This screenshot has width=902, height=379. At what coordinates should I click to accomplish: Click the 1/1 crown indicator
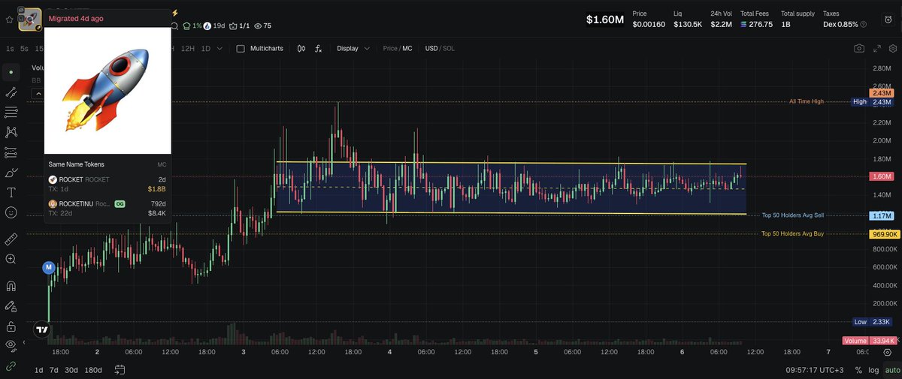pos(239,26)
